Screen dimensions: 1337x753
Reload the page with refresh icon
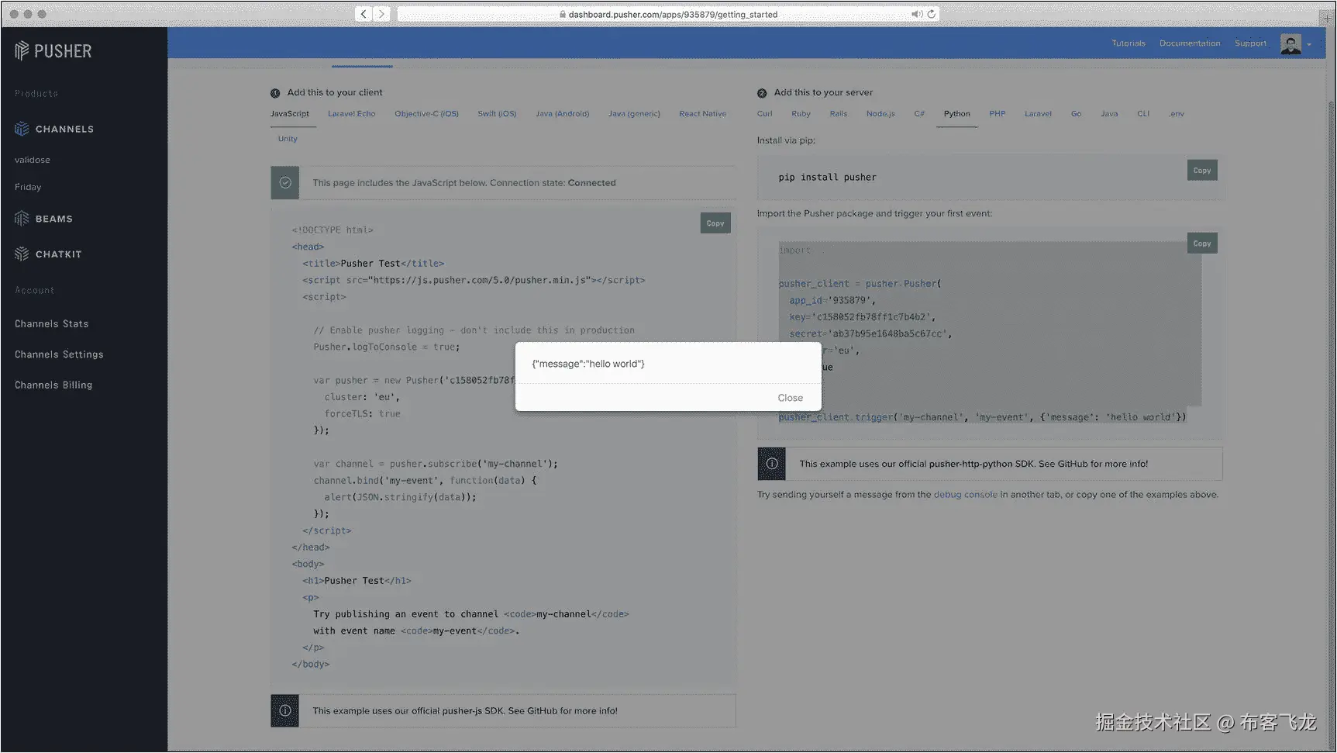(932, 14)
